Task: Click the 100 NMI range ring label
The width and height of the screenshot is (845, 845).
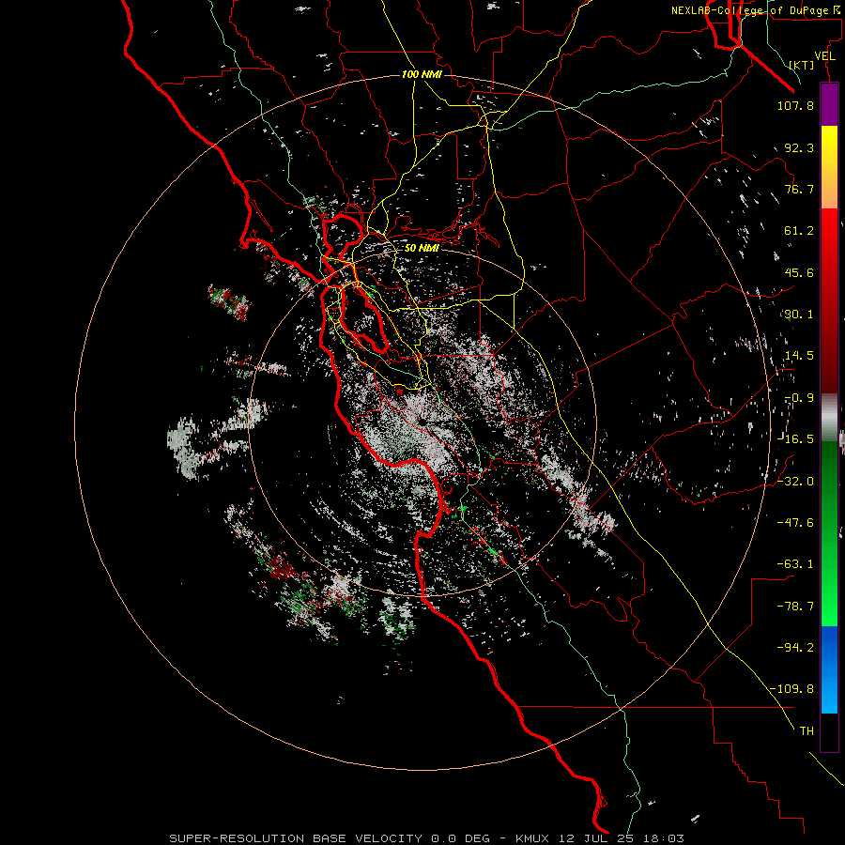Action: 422,74
